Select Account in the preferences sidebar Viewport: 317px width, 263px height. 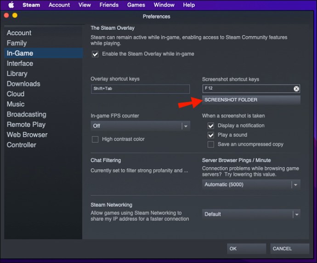44,33
